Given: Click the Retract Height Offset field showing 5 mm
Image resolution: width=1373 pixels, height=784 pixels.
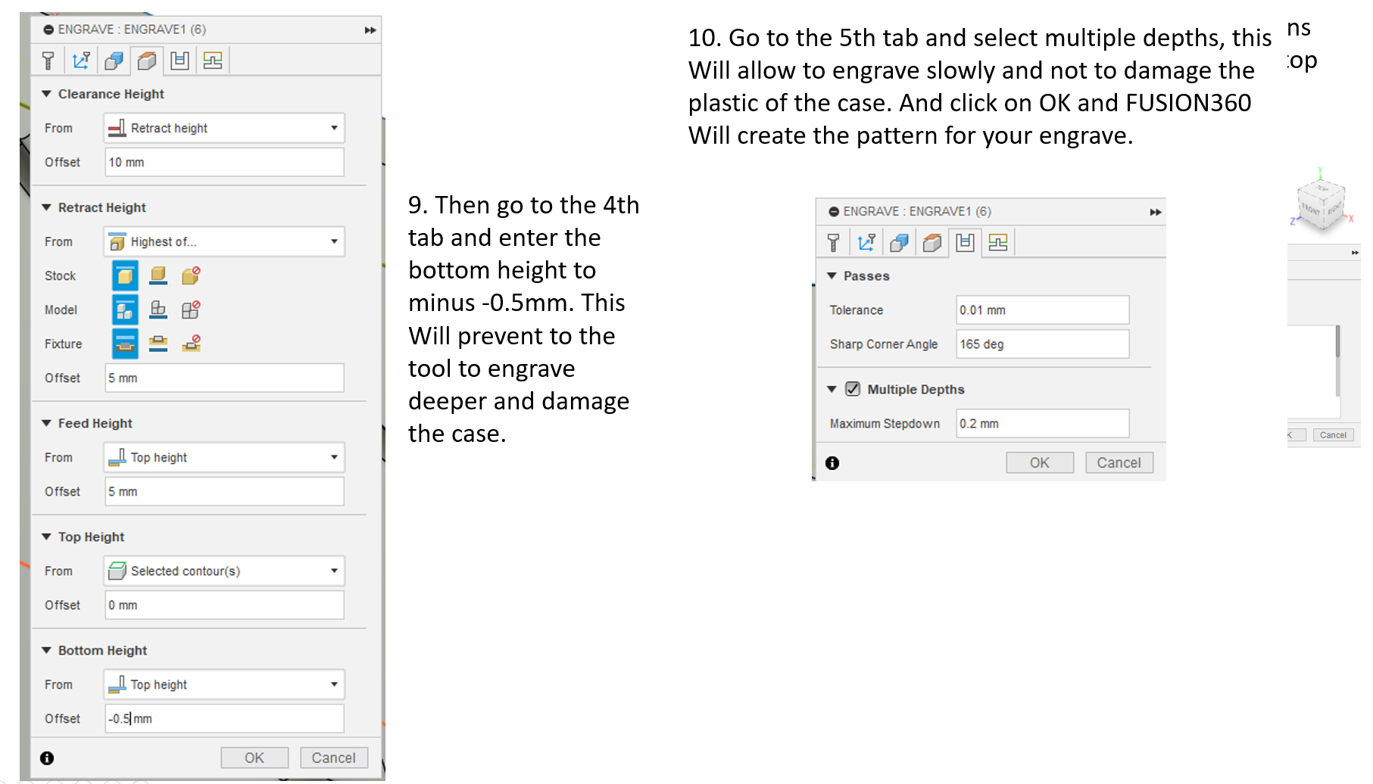Looking at the screenshot, I should [224, 378].
